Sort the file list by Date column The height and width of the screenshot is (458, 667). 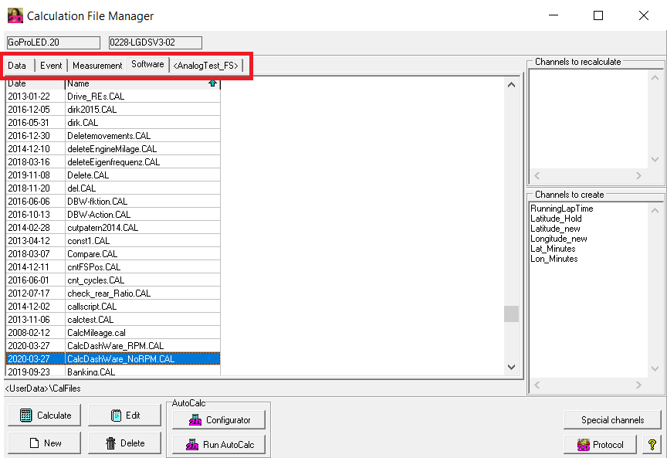point(35,83)
